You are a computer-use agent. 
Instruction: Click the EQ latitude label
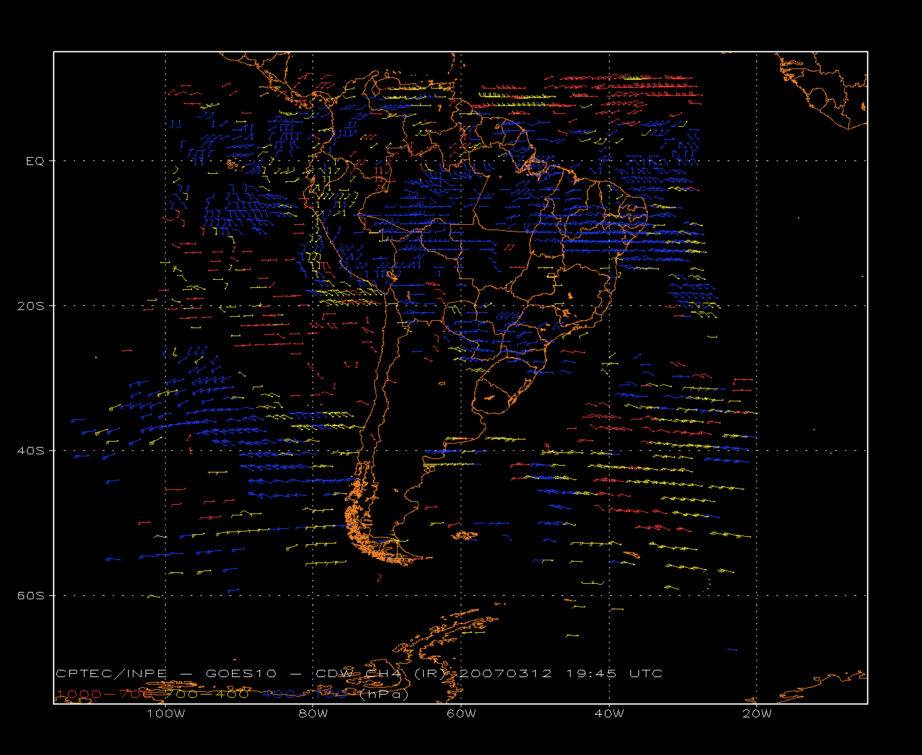pos(35,161)
